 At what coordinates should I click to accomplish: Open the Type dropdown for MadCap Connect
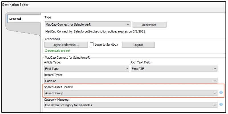pos(87,25)
